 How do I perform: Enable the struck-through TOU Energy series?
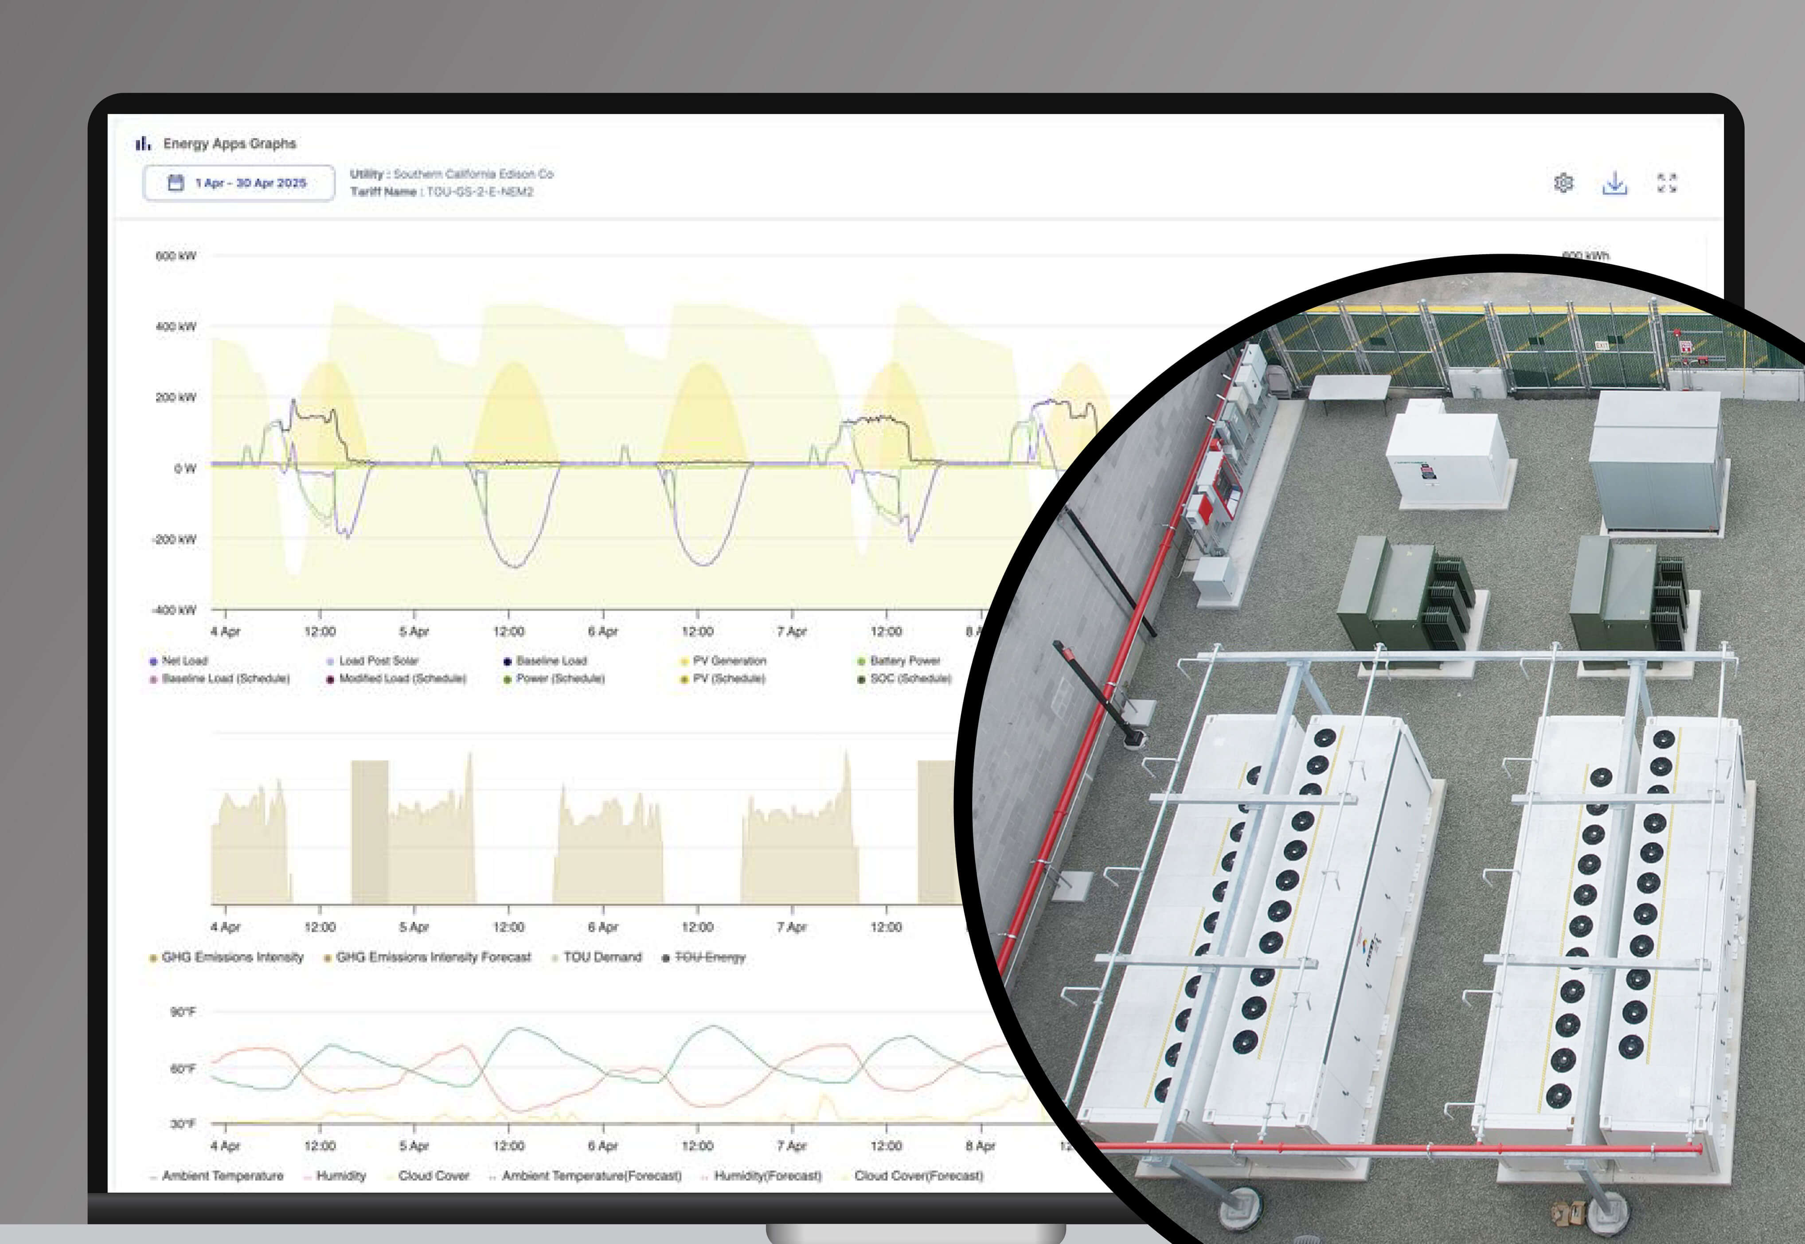click(704, 957)
